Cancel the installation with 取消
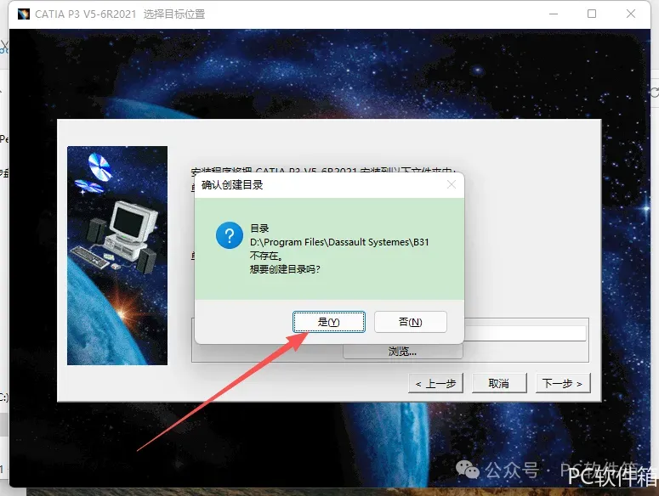659x496 pixels. [499, 383]
